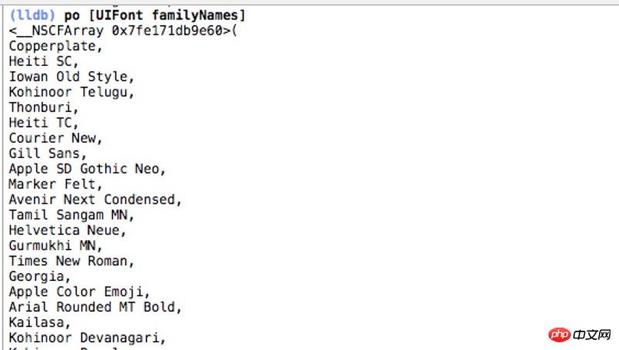Click the Marker Felt entry

point(55,184)
